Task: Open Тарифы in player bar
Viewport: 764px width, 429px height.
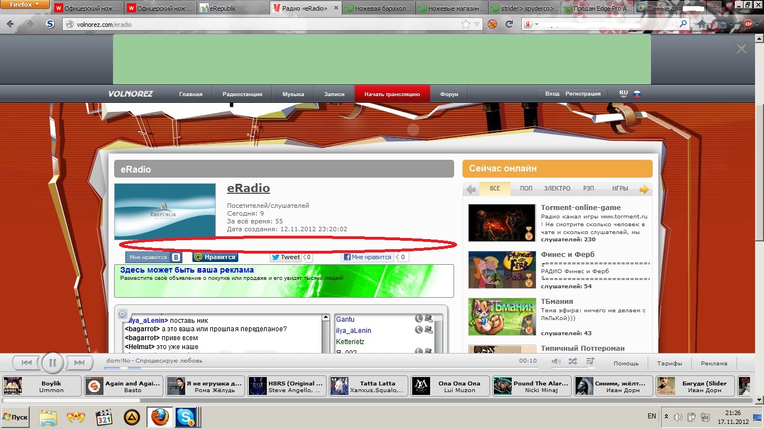Action: [669, 363]
